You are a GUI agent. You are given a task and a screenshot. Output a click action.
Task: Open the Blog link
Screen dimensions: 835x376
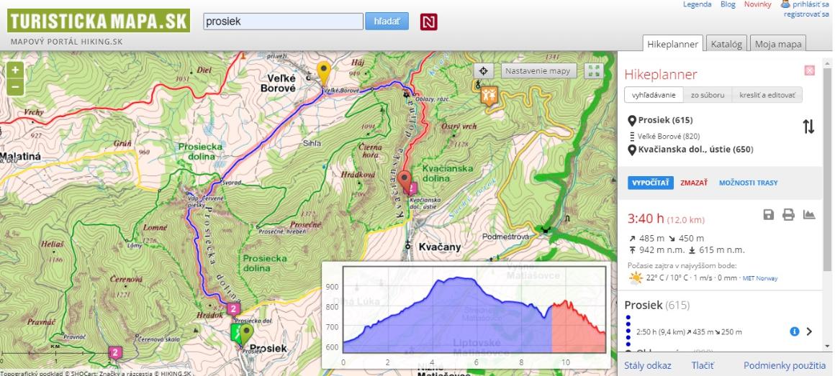(x=728, y=4)
